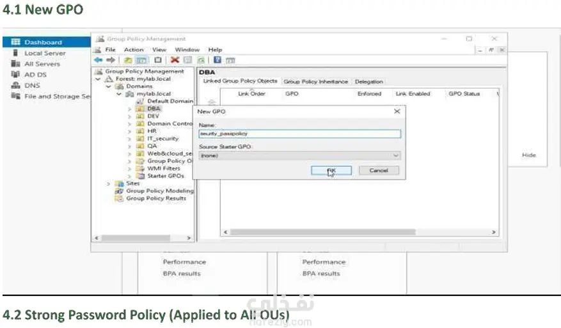
Task: Open the Help menu
Action: 215,50
